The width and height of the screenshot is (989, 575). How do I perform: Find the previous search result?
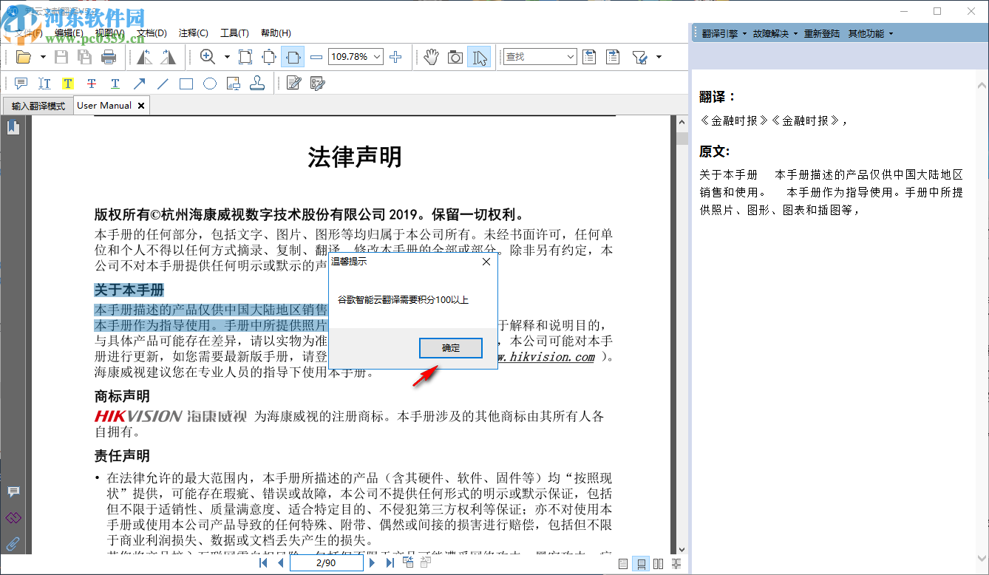coord(589,57)
